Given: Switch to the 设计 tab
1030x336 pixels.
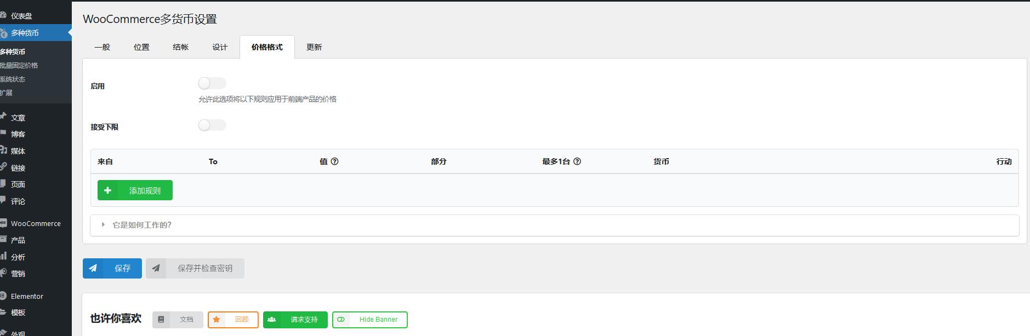Looking at the screenshot, I should point(220,47).
